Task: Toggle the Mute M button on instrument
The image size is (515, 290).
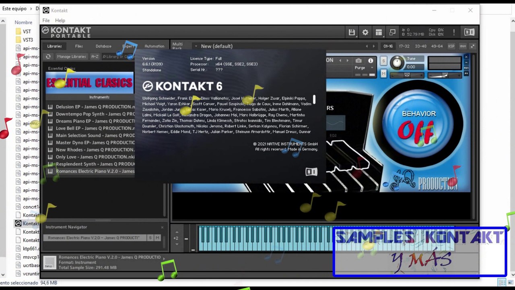Action: click(x=383, y=73)
